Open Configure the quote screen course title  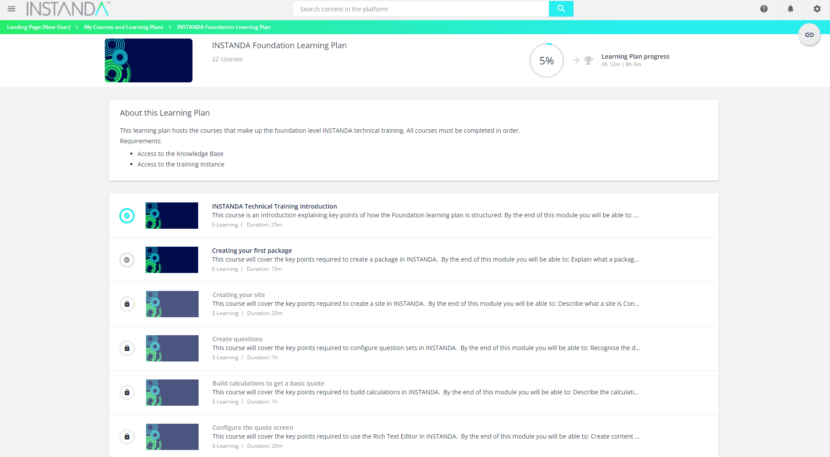(253, 428)
